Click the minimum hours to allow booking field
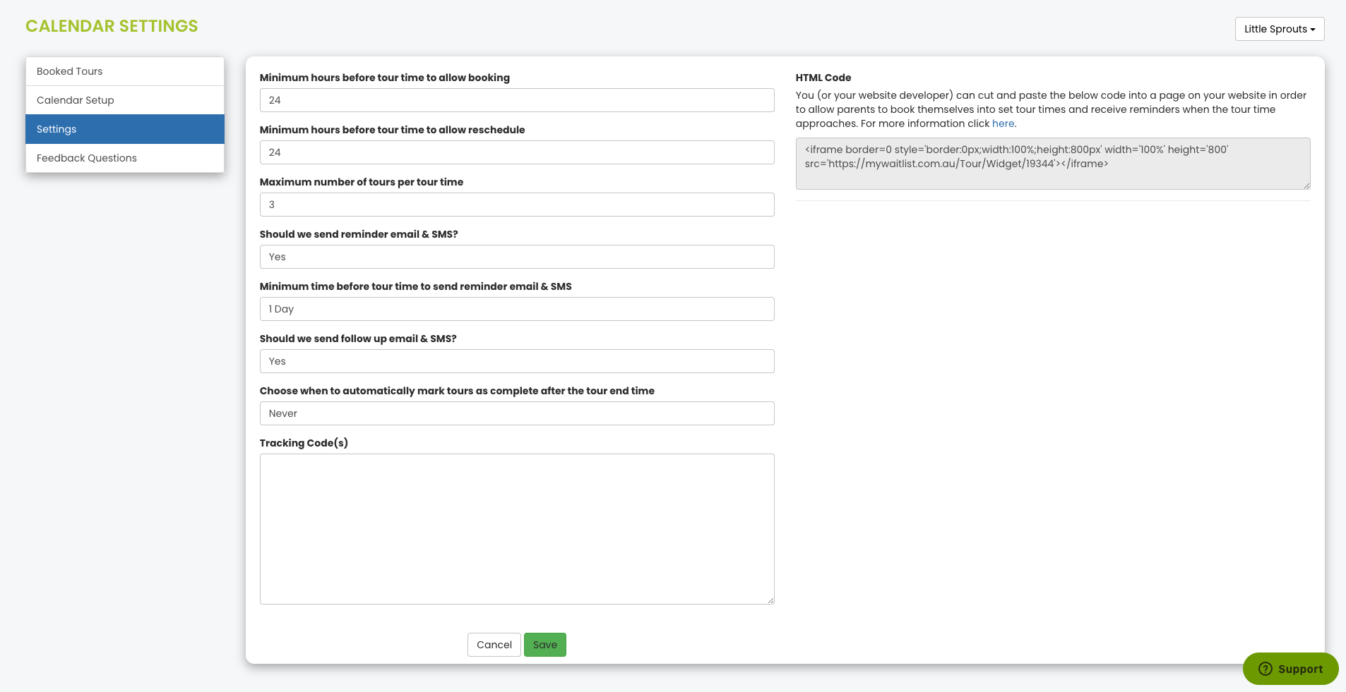 [517, 100]
